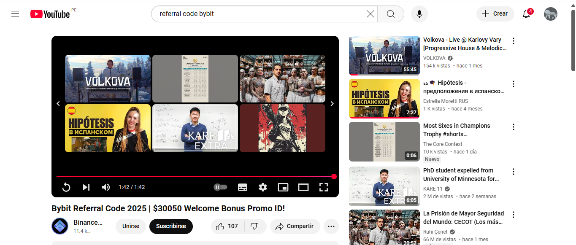Open options menu for CECOT prison video
The width and height of the screenshot is (576, 245).
click(x=514, y=215)
